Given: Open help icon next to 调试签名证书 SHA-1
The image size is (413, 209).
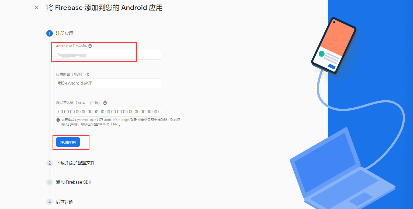Looking at the screenshot, I should click(x=105, y=103).
